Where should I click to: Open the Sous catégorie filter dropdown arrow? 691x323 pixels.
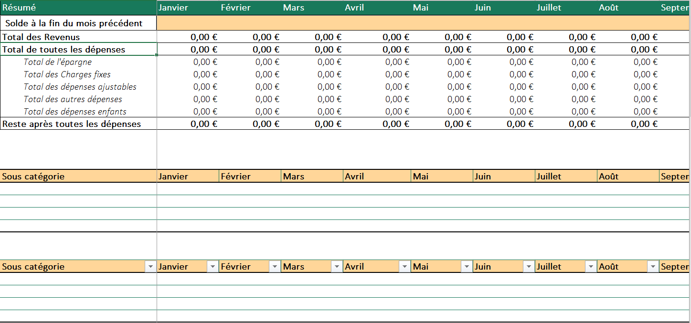[x=150, y=267]
